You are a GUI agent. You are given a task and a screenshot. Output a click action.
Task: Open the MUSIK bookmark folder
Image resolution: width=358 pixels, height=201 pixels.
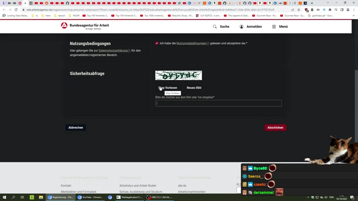74,16
